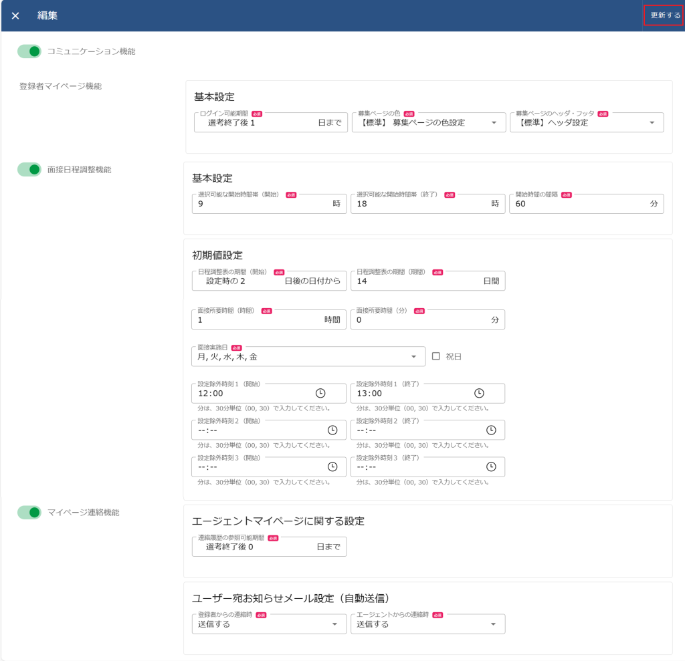Click clock icon for 設定除外時刻３（開始）
Screen dimensions: 685x661
point(332,467)
